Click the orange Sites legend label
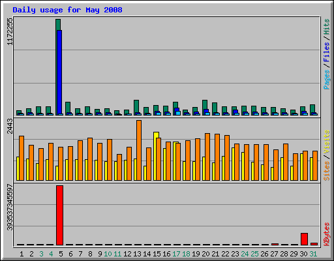The width and height of the screenshot is (334, 261). 327,171
